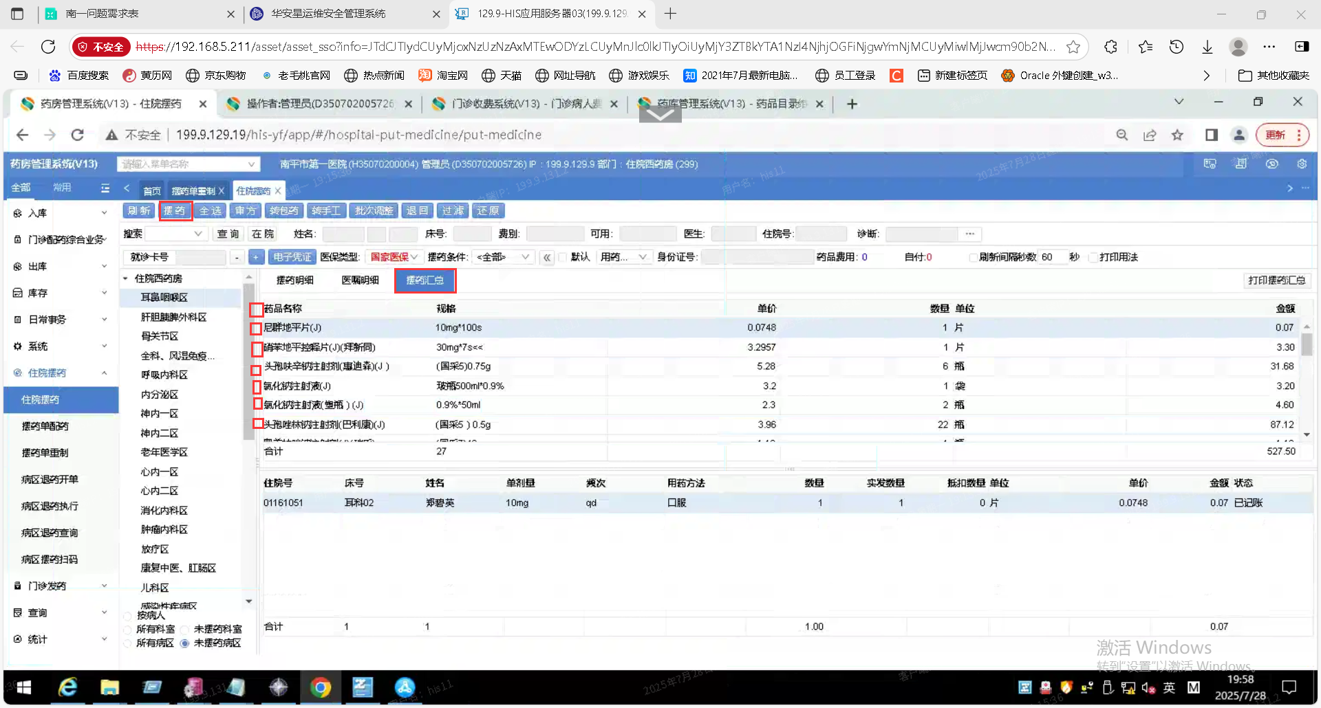Viewport: 1321px width, 708px height.
Task: Enable the 打印用法 checkbox
Action: tap(1093, 257)
